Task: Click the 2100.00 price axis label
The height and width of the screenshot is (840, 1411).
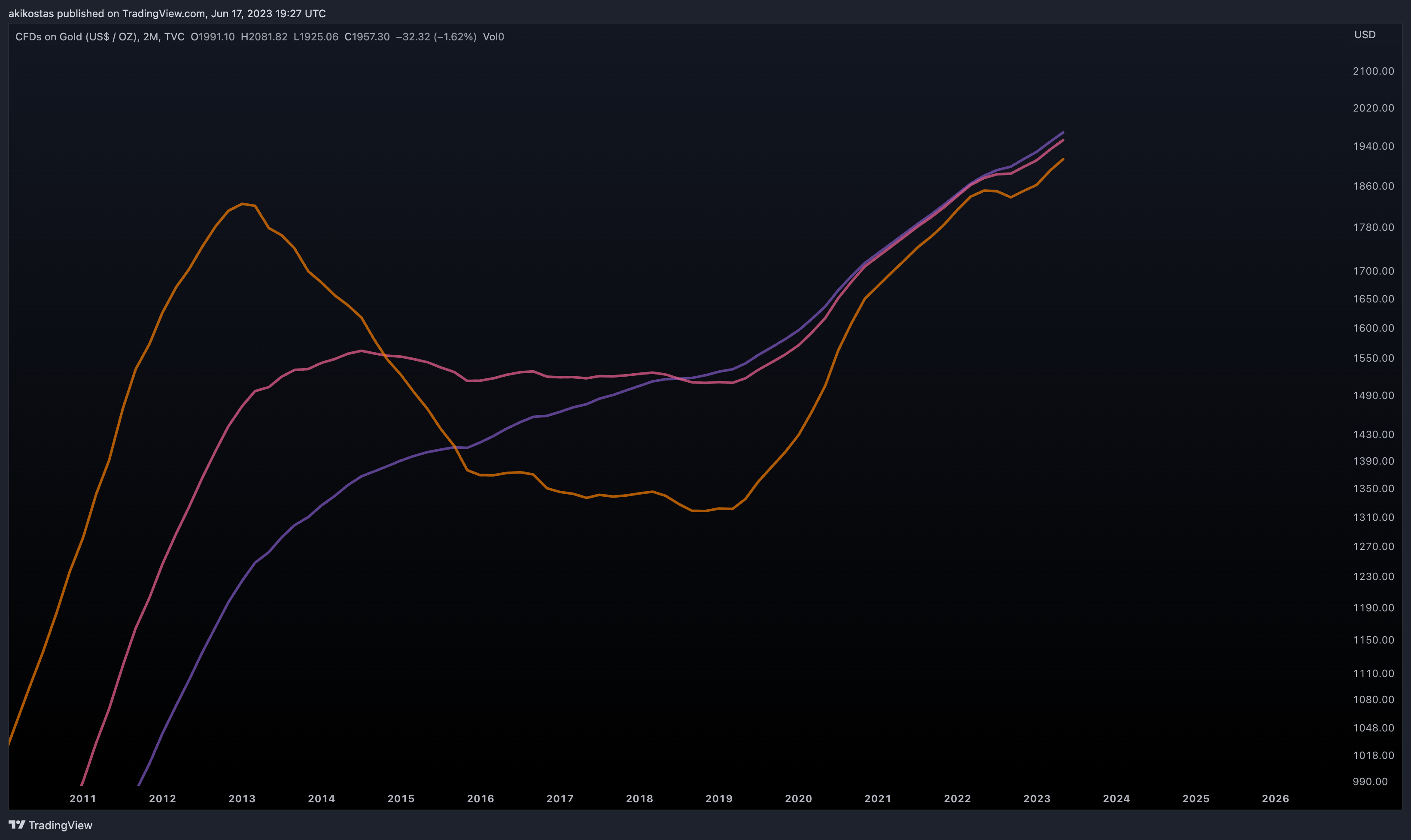Action: pos(1374,71)
